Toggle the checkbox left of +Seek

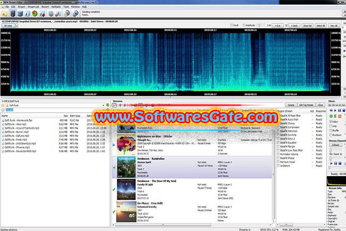point(286,26)
